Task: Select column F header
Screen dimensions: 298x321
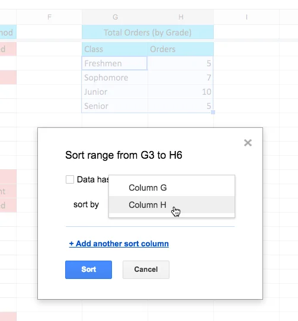Action: pos(49,17)
